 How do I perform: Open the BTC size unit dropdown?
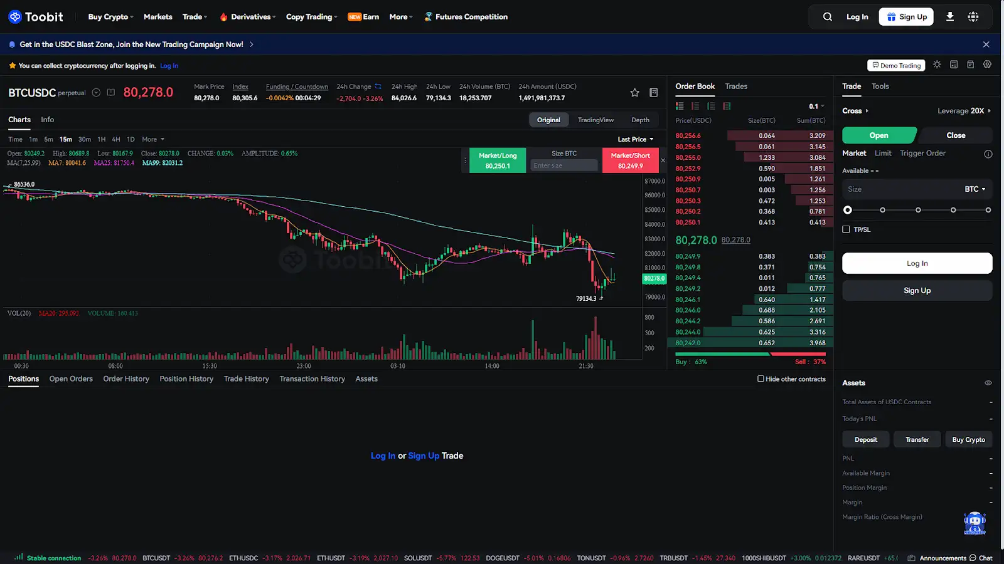coord(975,189)
